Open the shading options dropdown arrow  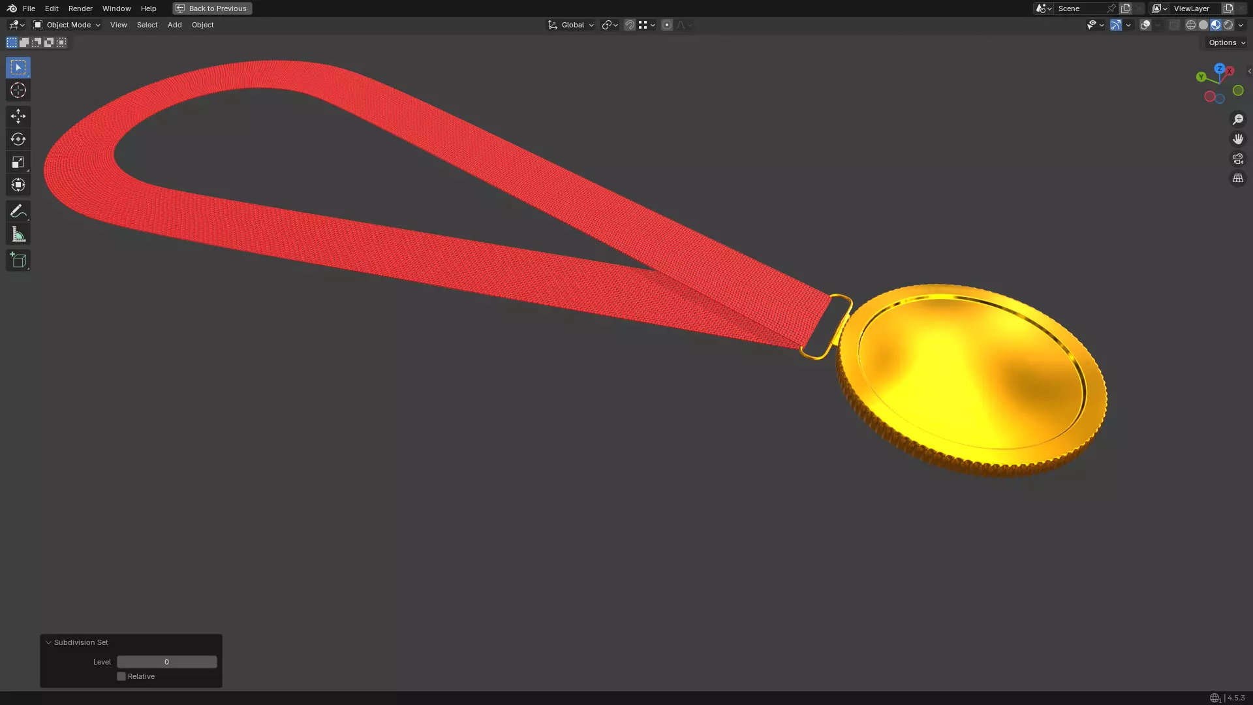(1241, 25)
